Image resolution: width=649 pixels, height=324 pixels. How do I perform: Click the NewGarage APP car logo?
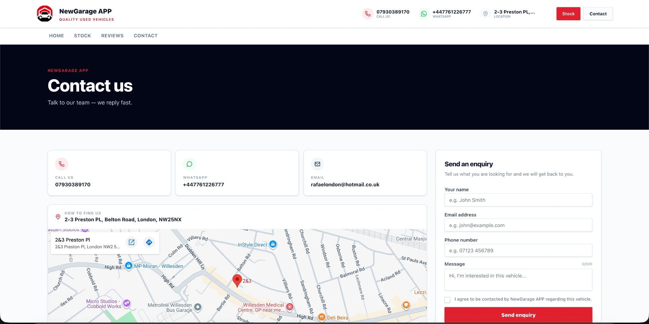point(45,14)
